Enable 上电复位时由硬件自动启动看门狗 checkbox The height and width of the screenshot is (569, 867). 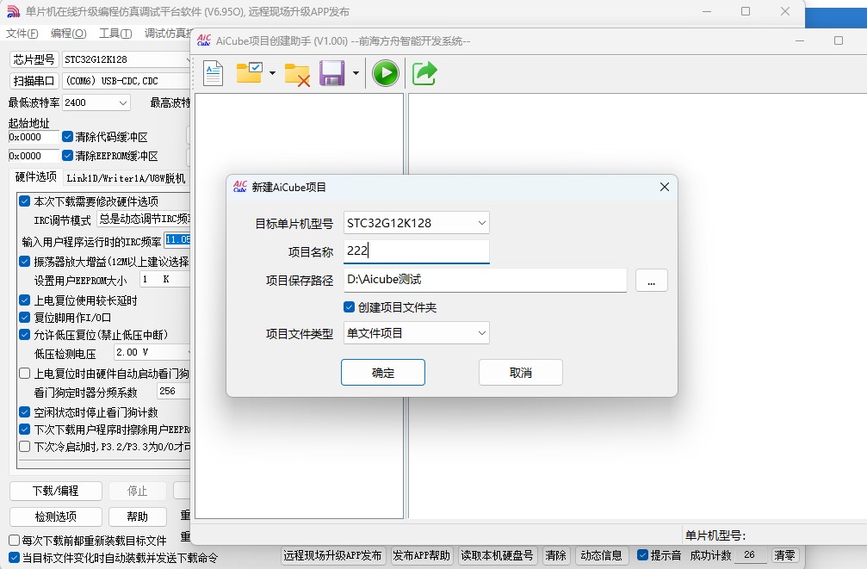coord(24,374)
